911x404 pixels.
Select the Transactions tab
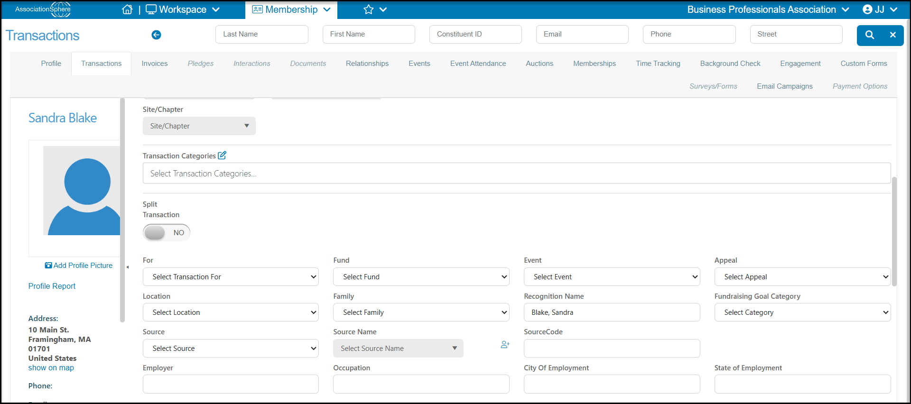[x=102, y=64]
